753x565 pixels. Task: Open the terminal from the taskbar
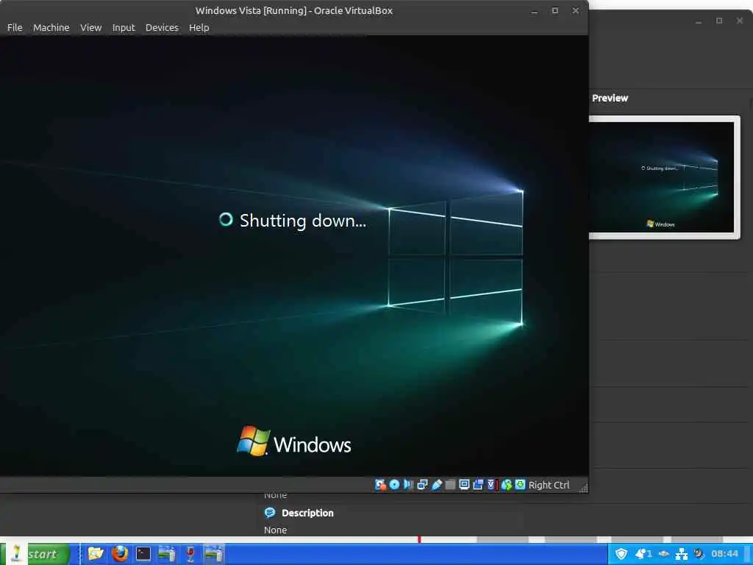point(143,554)
